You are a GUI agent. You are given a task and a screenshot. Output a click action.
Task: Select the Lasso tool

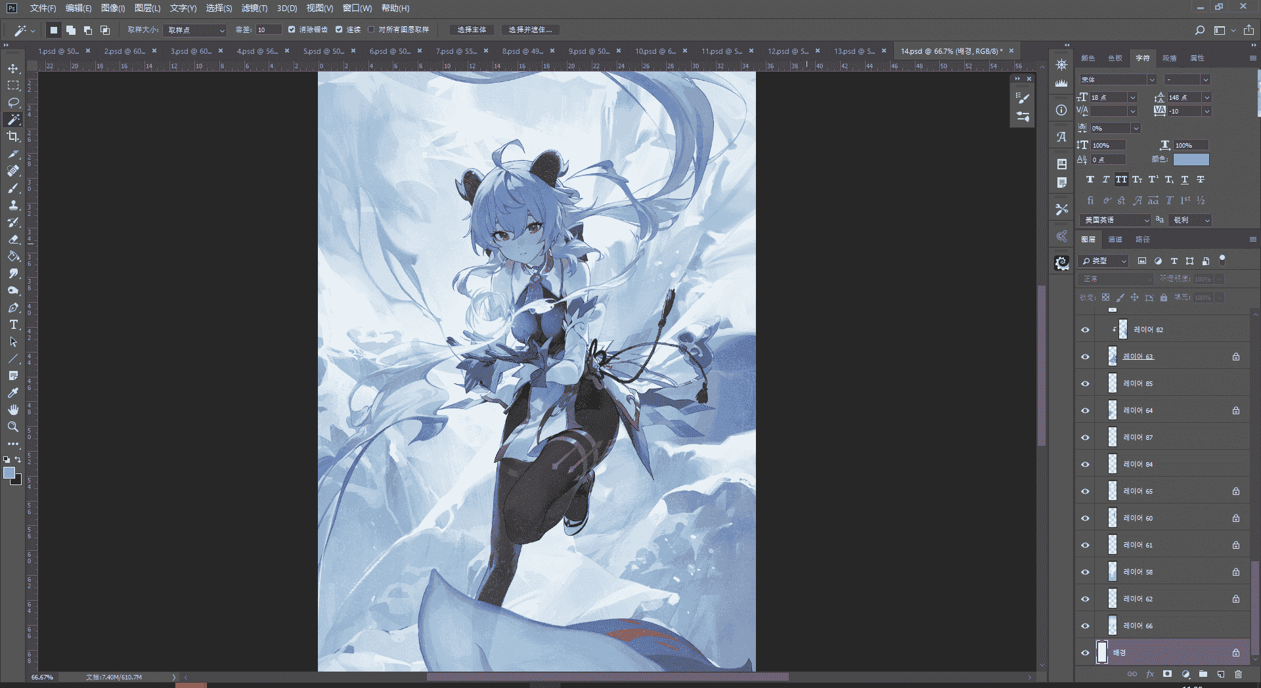[13, 102]
